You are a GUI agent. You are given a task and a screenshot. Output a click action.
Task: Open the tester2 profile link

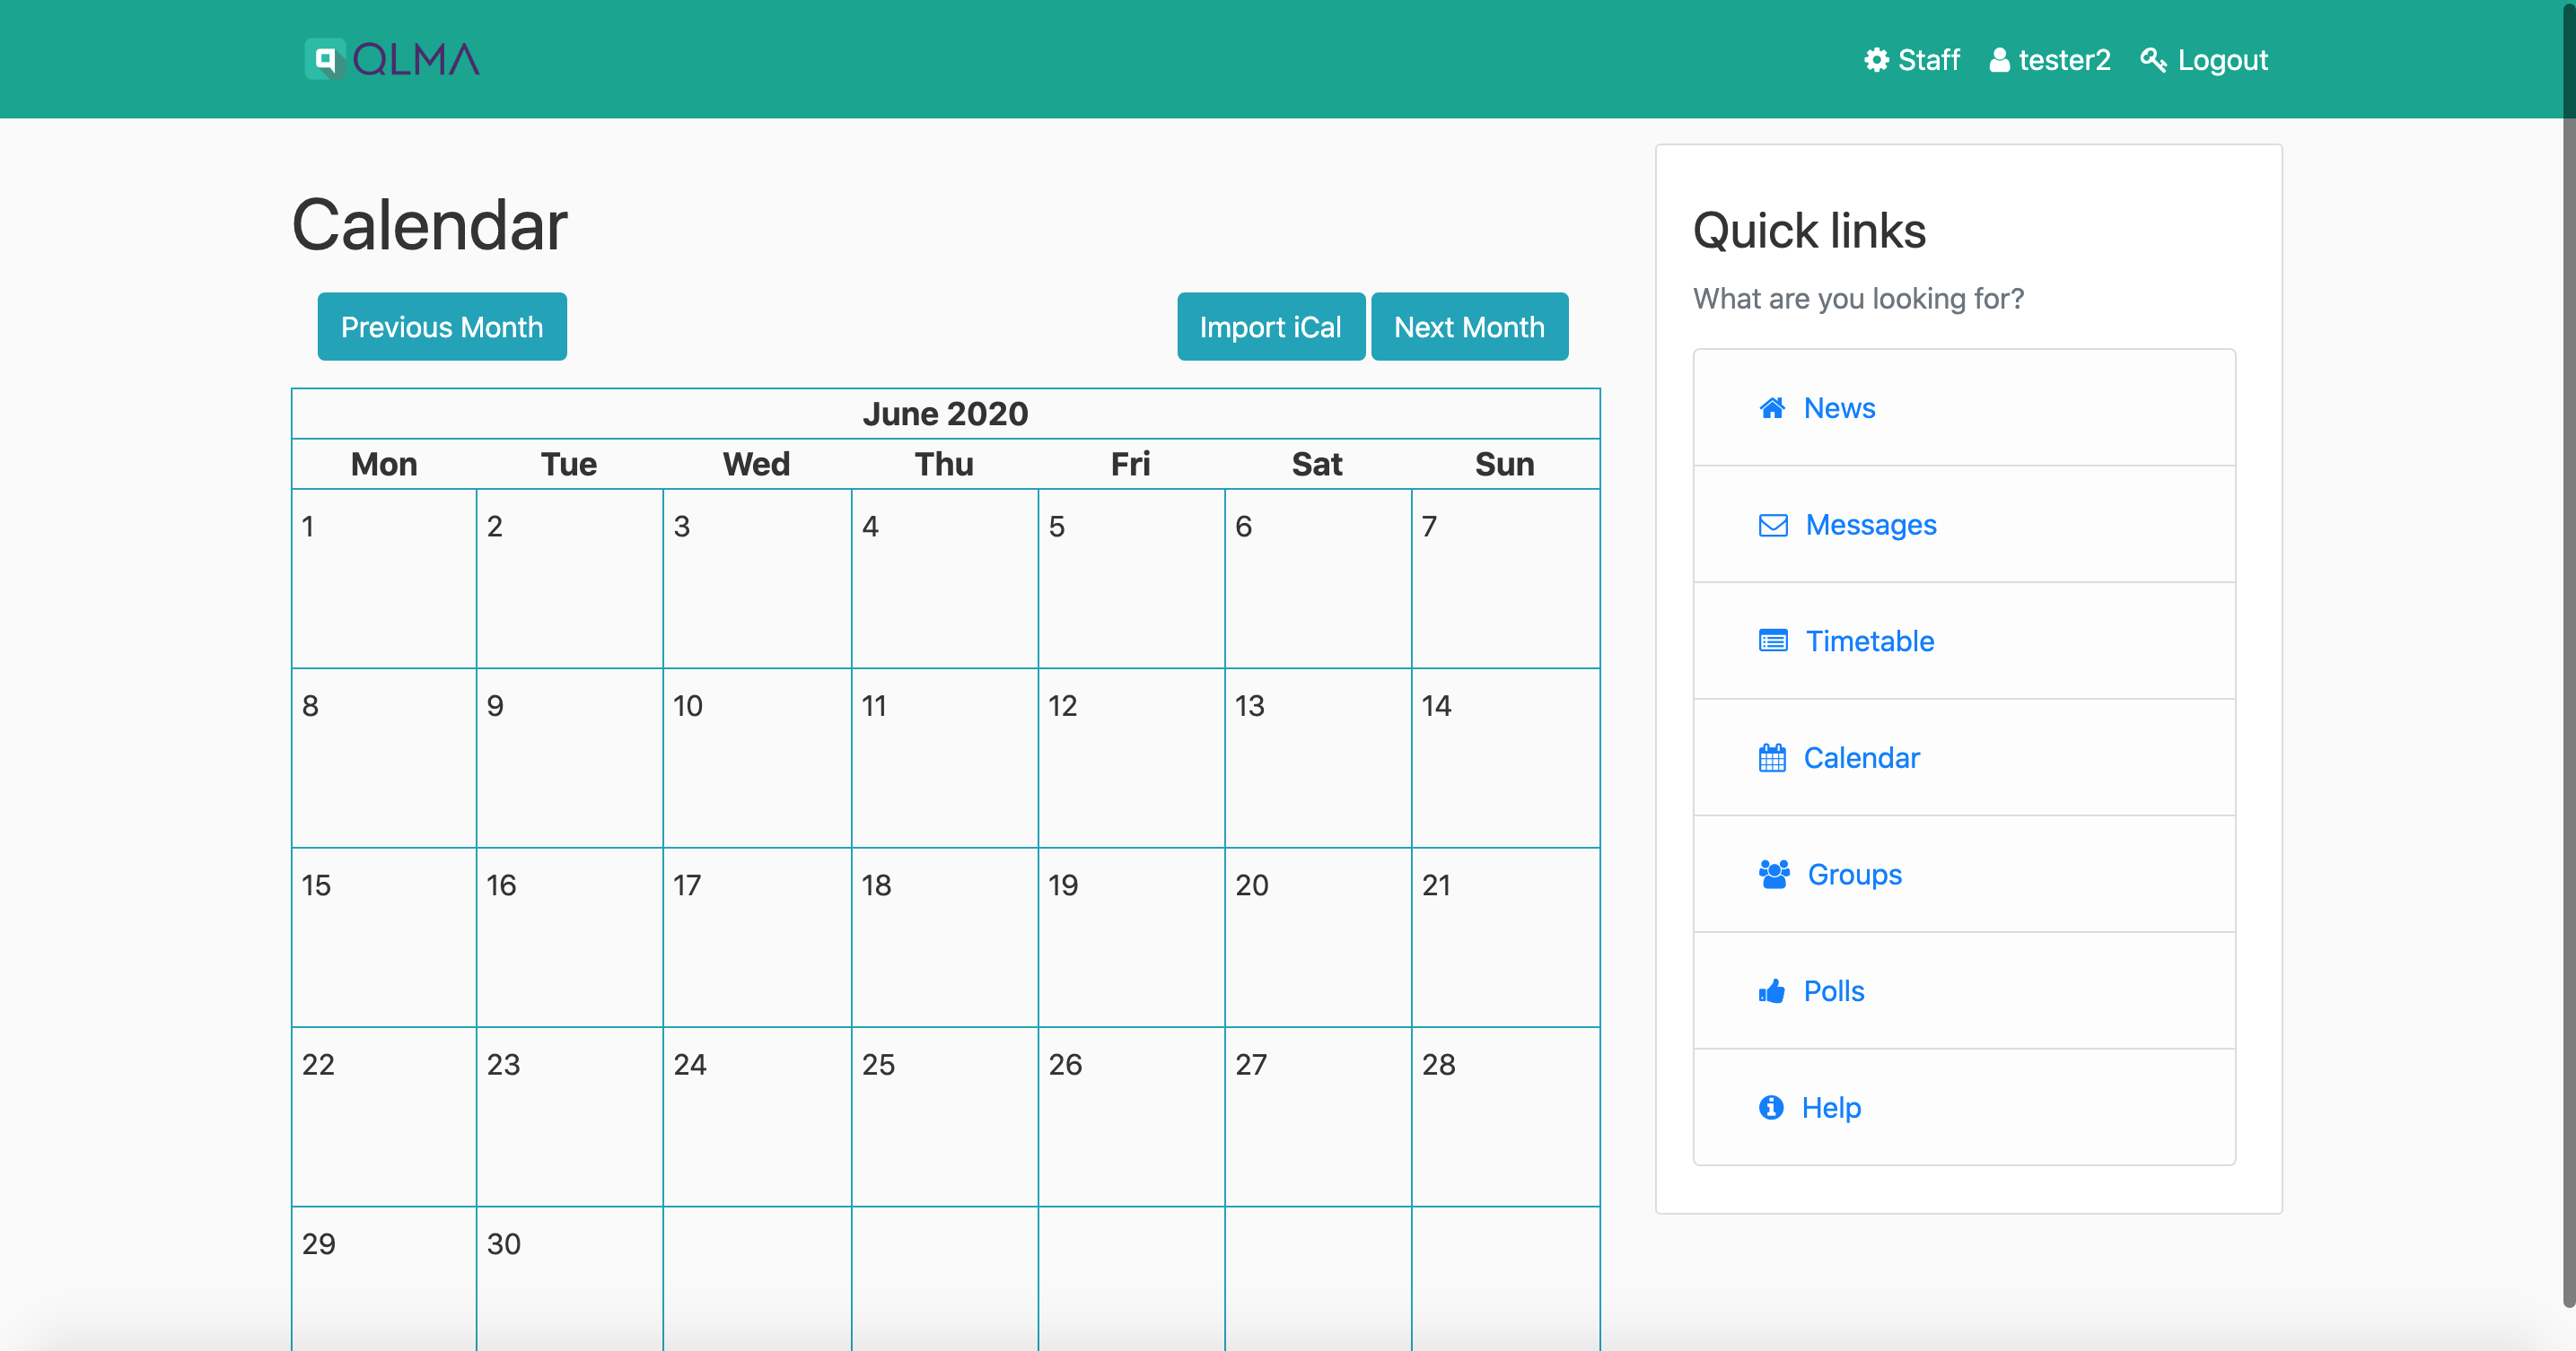2064,60
